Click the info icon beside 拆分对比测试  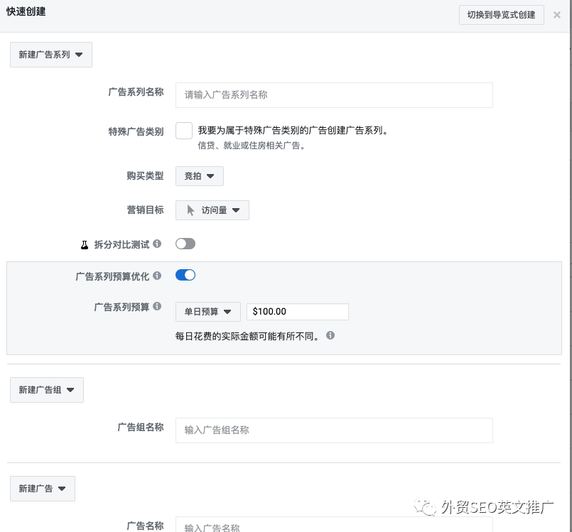click(156, 243)
